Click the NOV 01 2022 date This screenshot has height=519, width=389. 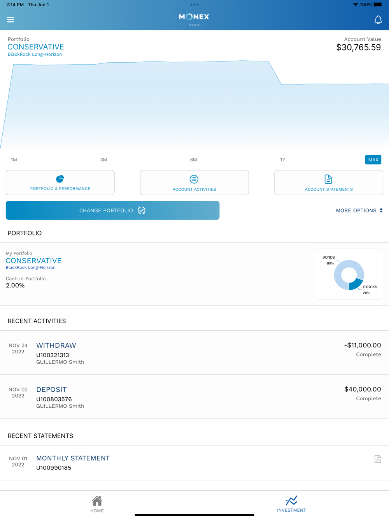(x=18, y=461)
